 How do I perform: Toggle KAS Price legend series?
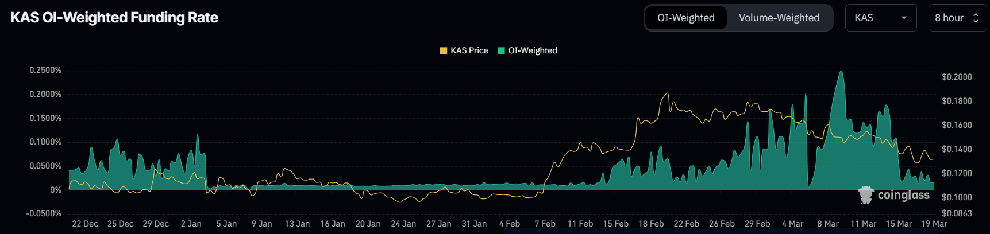(464, 50)
